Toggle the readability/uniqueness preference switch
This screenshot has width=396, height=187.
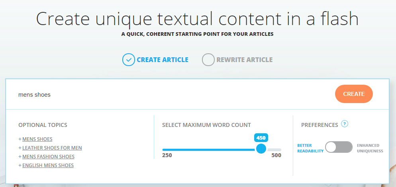click(x=339, y=147)
